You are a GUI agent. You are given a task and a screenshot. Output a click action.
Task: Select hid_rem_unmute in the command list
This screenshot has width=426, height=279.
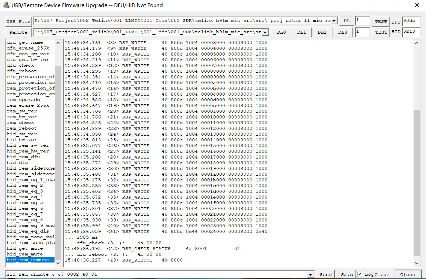tap(28, 260)
